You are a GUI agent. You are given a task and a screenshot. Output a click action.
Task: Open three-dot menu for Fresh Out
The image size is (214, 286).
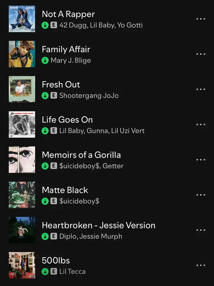pyautogui.click(x=201, y=90)
